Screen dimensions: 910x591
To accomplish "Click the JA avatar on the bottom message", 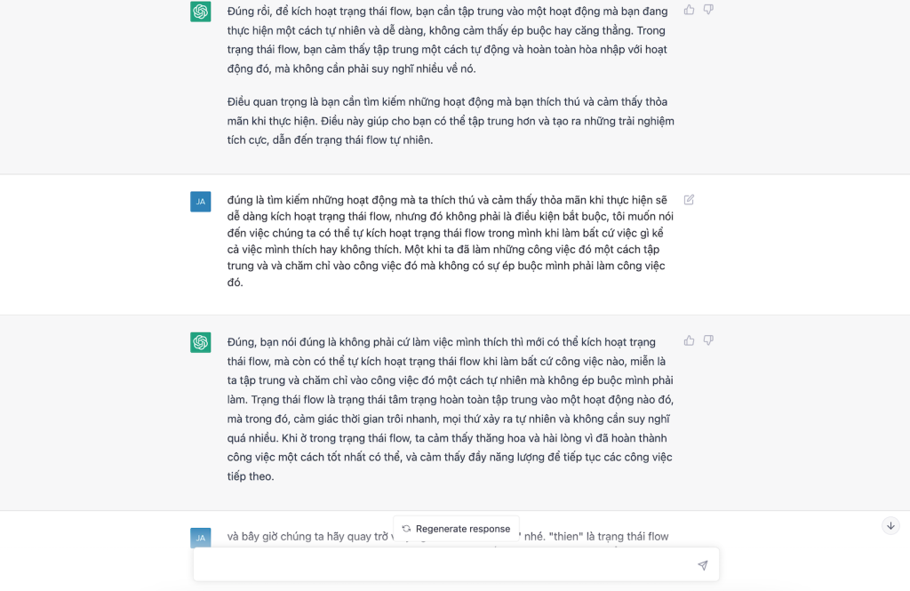I will (x=201, y=537).
